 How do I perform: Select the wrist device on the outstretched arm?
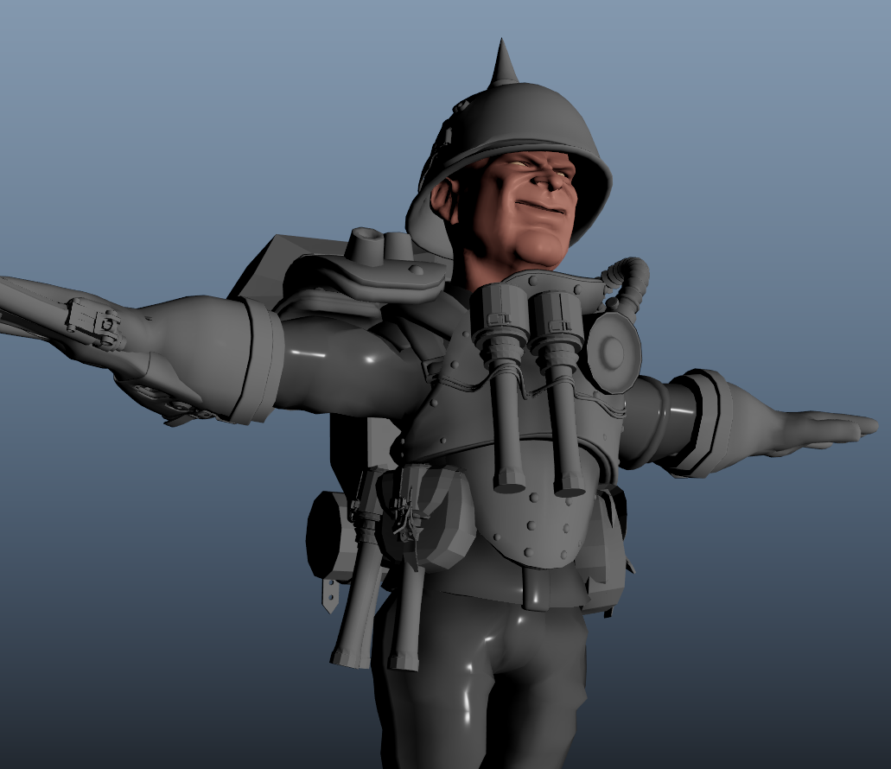click(x=95, y=326)
